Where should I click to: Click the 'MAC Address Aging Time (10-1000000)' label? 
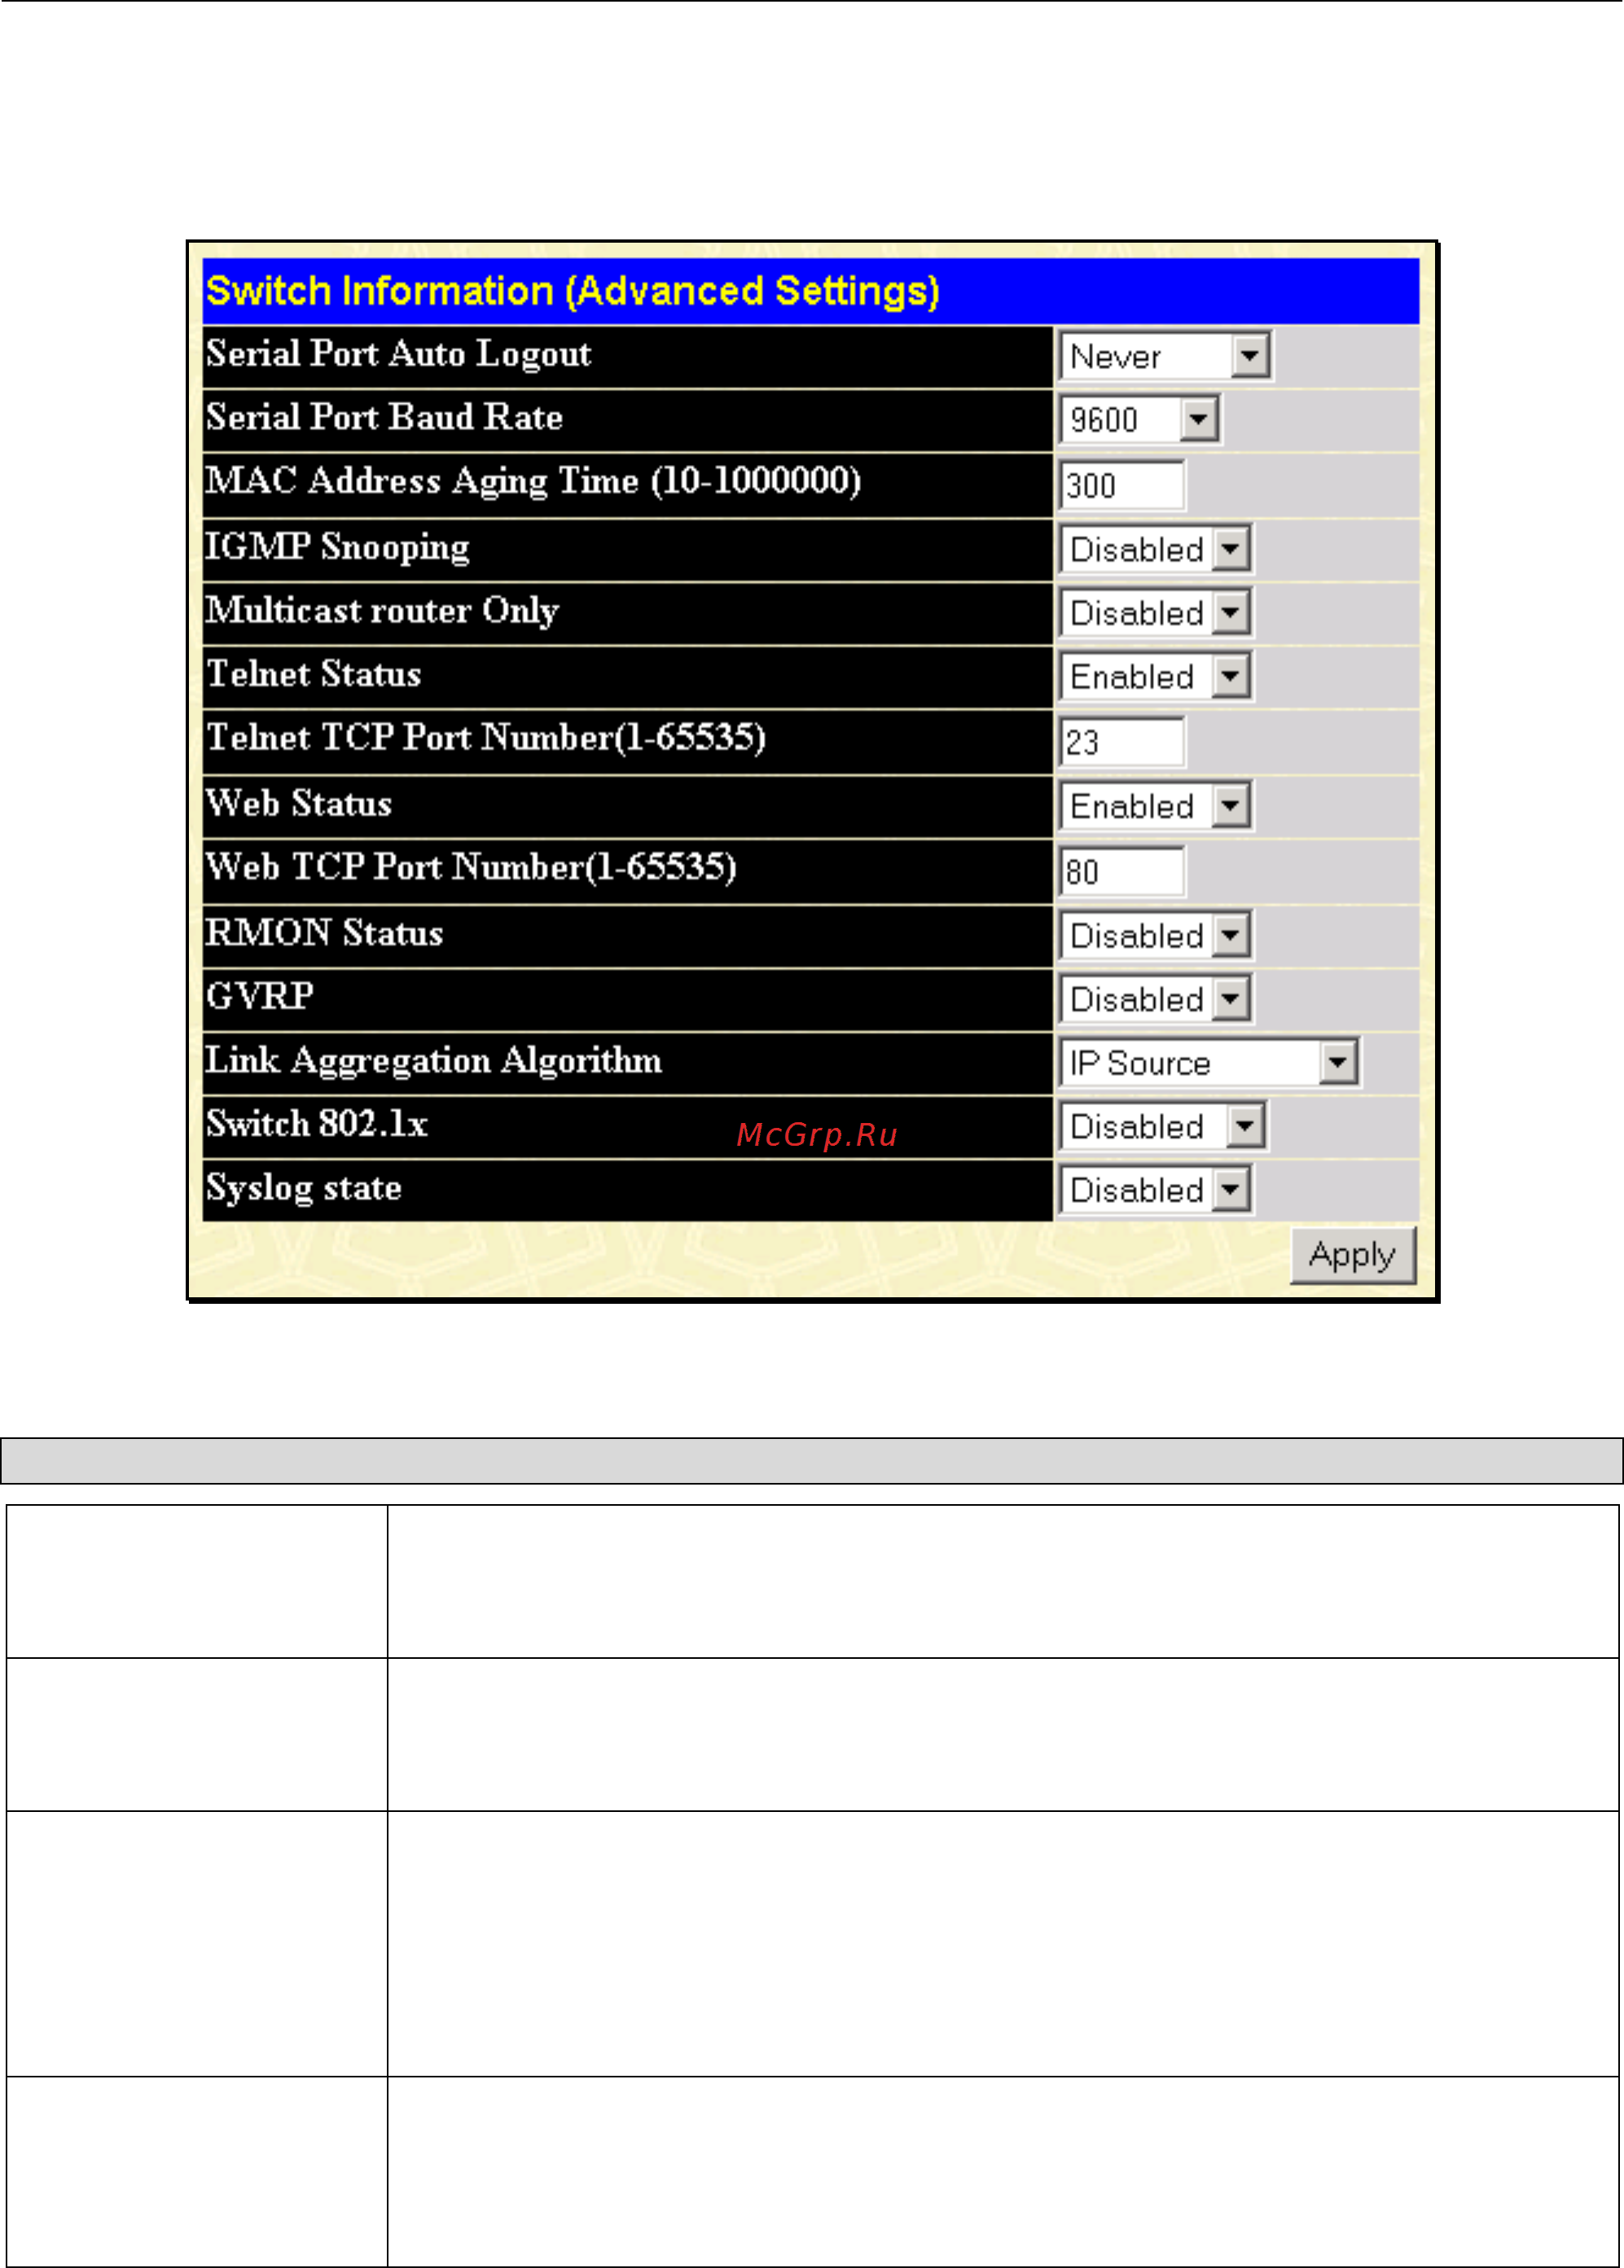533,482
